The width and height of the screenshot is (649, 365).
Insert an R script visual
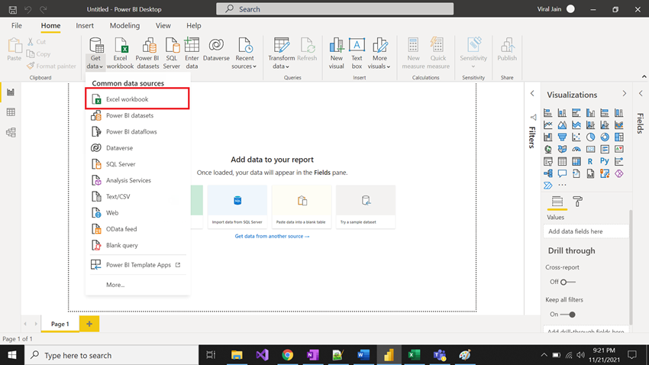pos(591,161)
